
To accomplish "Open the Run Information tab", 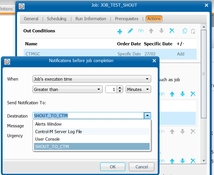I will tap(91, 19).
